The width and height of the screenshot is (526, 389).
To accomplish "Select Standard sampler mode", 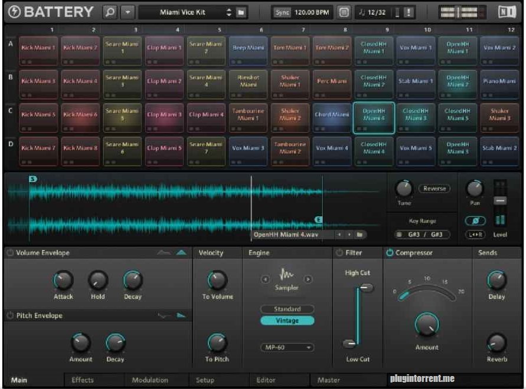I will (287, 309).
